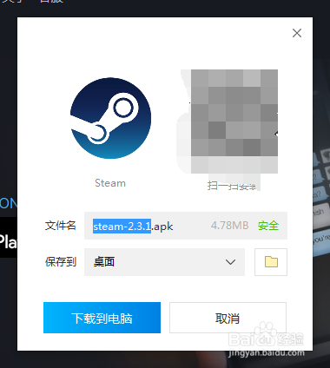The width and height of the screenshot is (330, 368).
Task: Click the 取消 button
Action: coord(228,318)
